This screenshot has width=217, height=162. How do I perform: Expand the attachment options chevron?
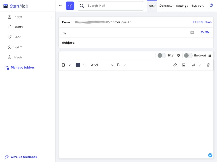tap(200, 65)
